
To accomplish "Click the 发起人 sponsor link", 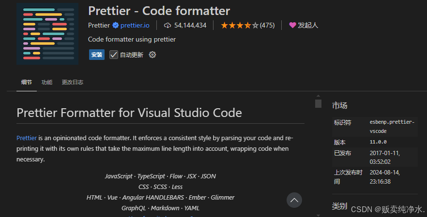I will pyautogui.click(x=308, y=25).
